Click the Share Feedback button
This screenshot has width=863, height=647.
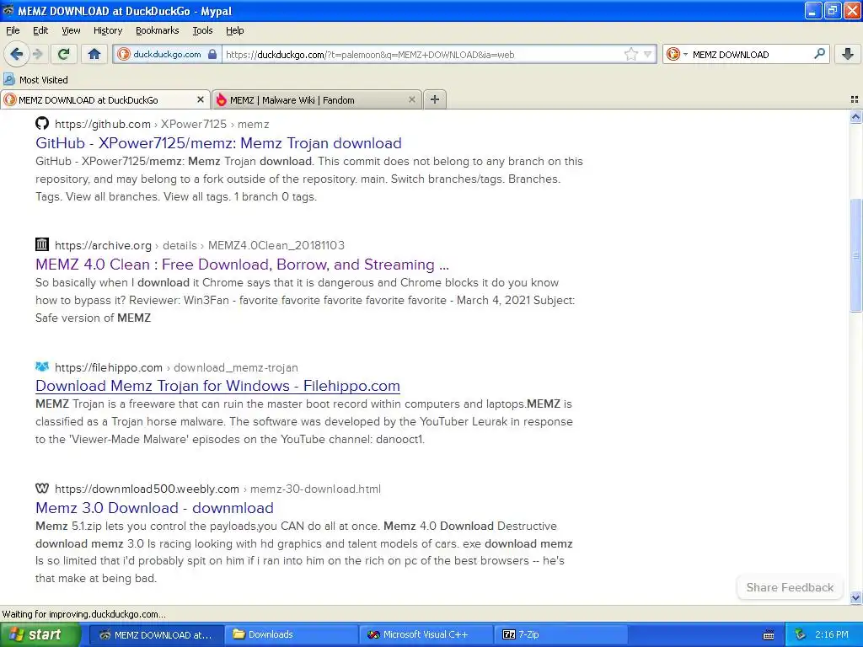[790, 587]
